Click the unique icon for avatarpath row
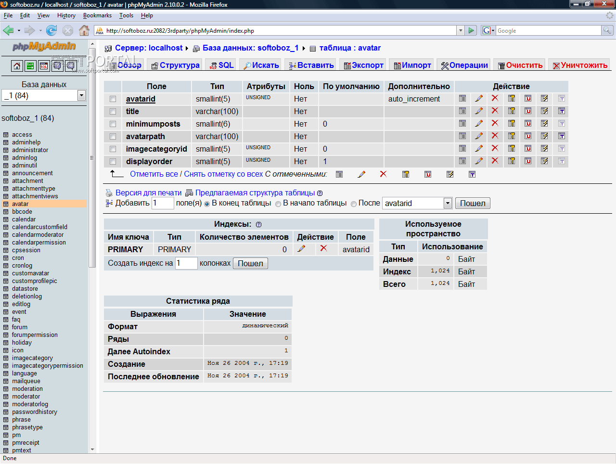 (x=528, y=136)
